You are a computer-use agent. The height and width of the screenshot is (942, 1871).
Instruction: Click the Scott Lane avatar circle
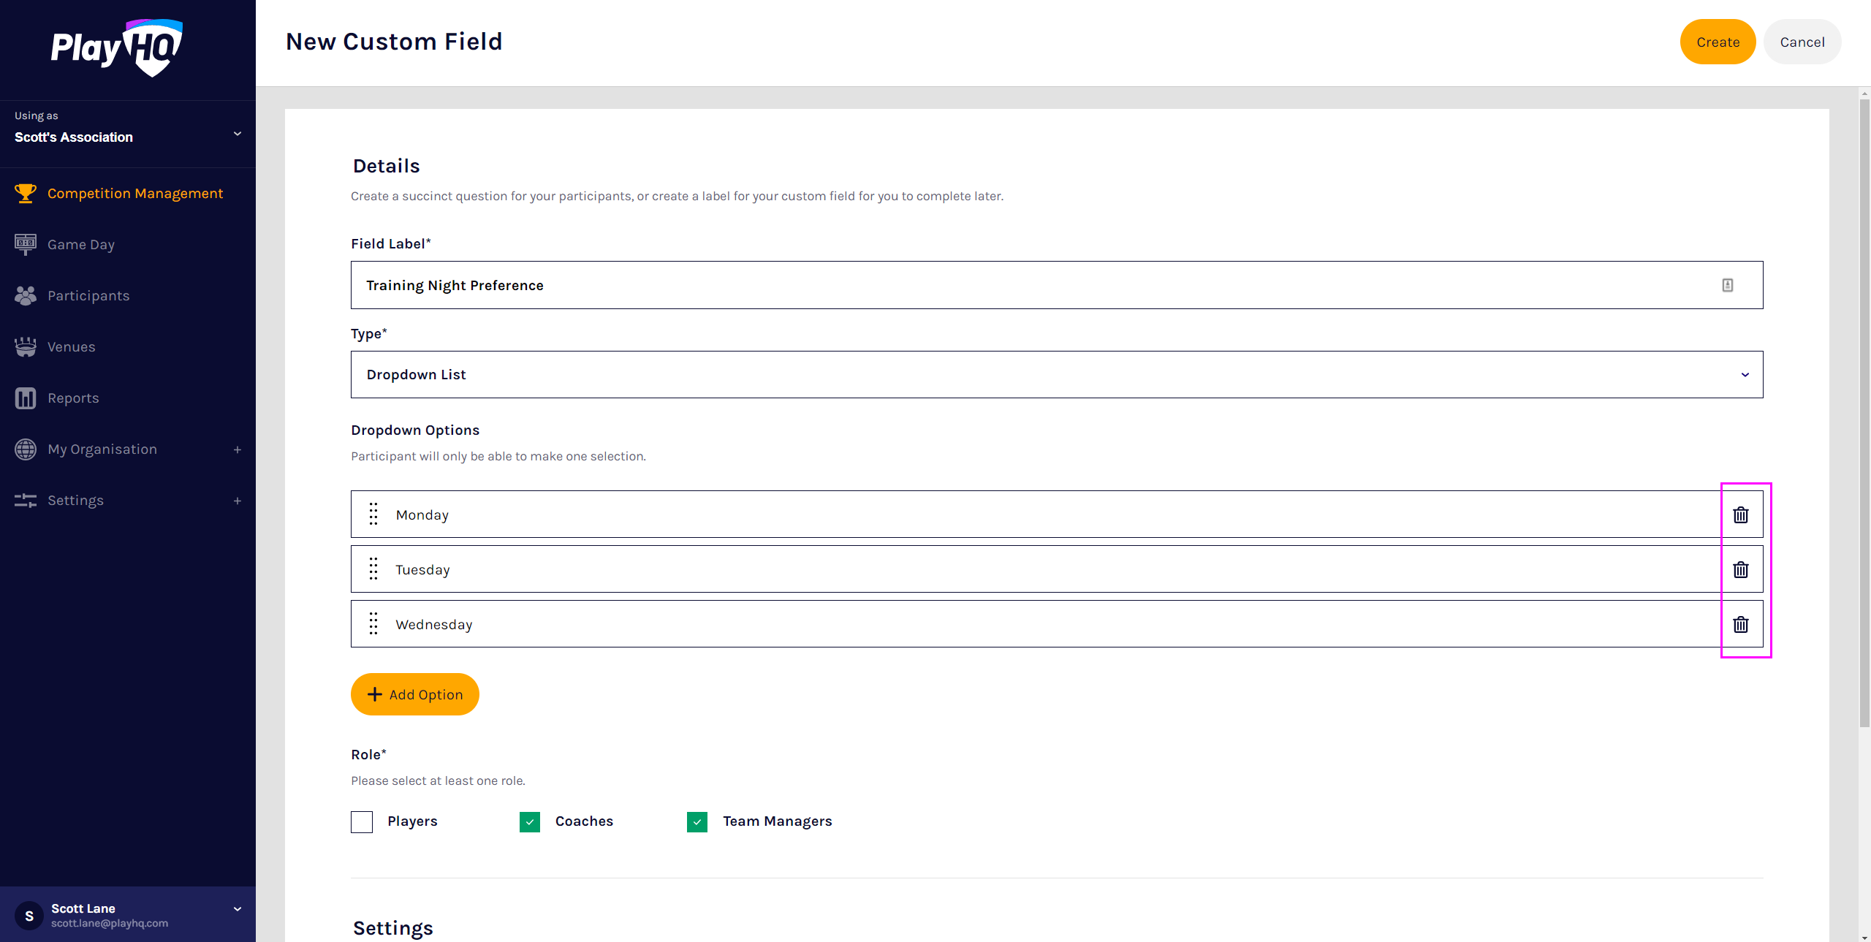click(x=29, y=915)
